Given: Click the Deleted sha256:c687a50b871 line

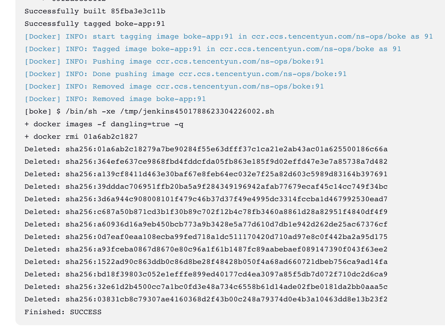Looking at the screenshot, I should (206, 212).
